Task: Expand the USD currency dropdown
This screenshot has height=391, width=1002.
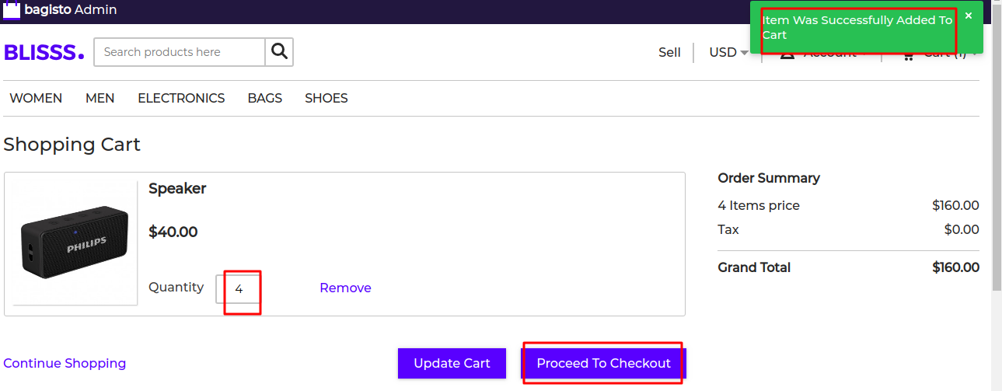Action: 728,52
